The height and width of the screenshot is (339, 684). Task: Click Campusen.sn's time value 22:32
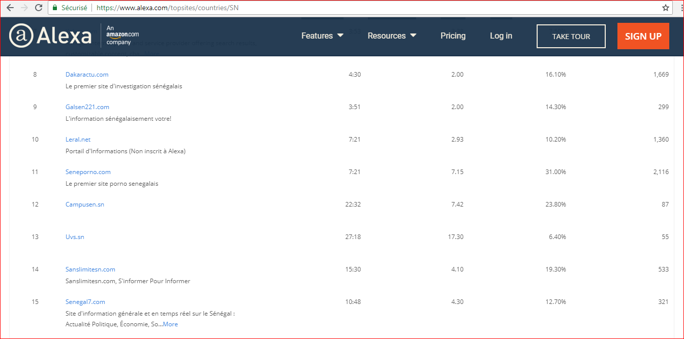point(353,205)
